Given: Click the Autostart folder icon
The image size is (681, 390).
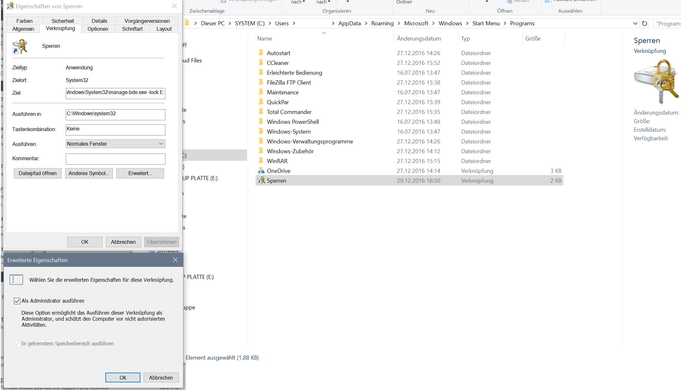Looking at the screenshot, I should click(x=261, y=53).
